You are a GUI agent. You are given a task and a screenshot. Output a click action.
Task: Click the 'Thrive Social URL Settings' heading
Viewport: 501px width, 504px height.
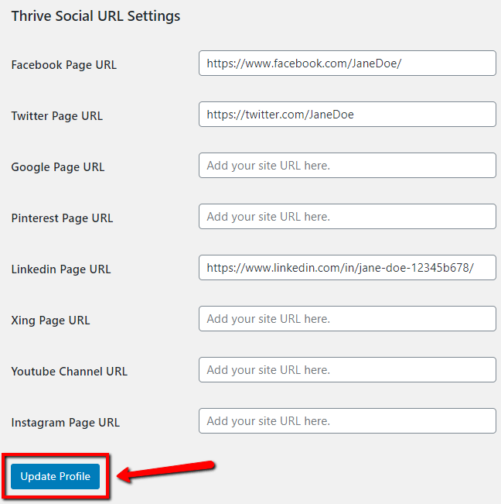click(x=96, y=16)
